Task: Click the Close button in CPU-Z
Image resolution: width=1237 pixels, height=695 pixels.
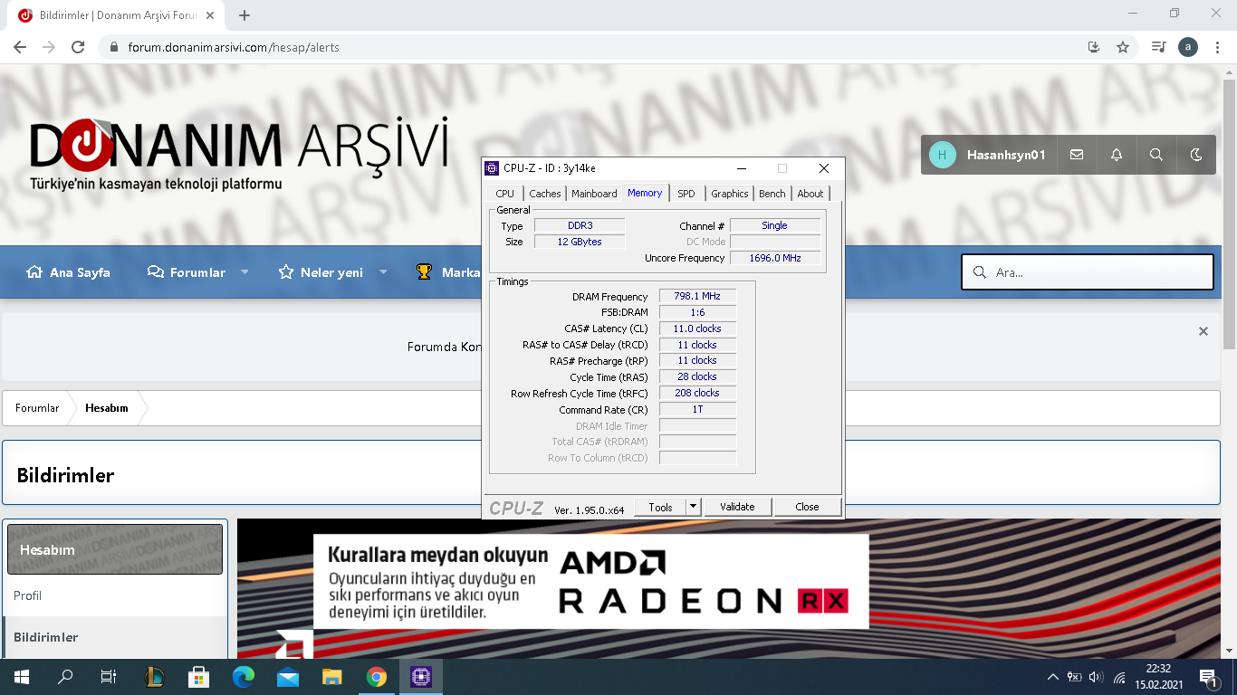Action: (x=807, y=507)
